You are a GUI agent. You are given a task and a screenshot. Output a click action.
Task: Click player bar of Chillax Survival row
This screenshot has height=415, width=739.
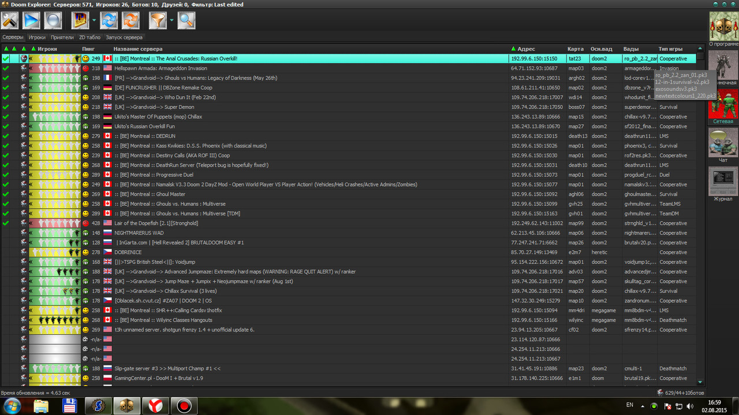(x=55, y=291)
